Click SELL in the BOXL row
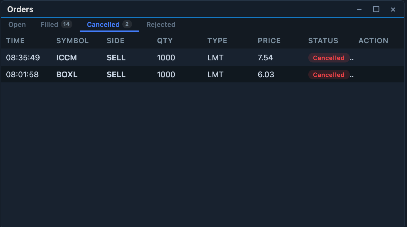Image resolution: width=407 pixels, height=227 pixels. (116, 75)
